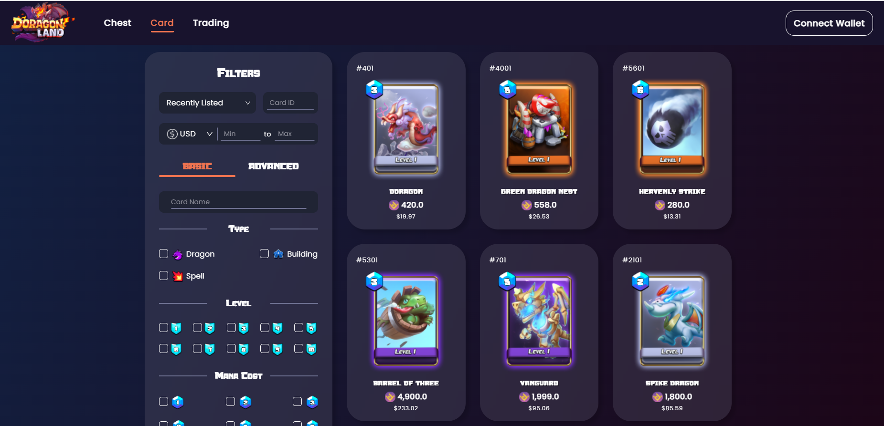The image size is (884, 426).
Task: Open the Trading page
Action: point(211,23)
